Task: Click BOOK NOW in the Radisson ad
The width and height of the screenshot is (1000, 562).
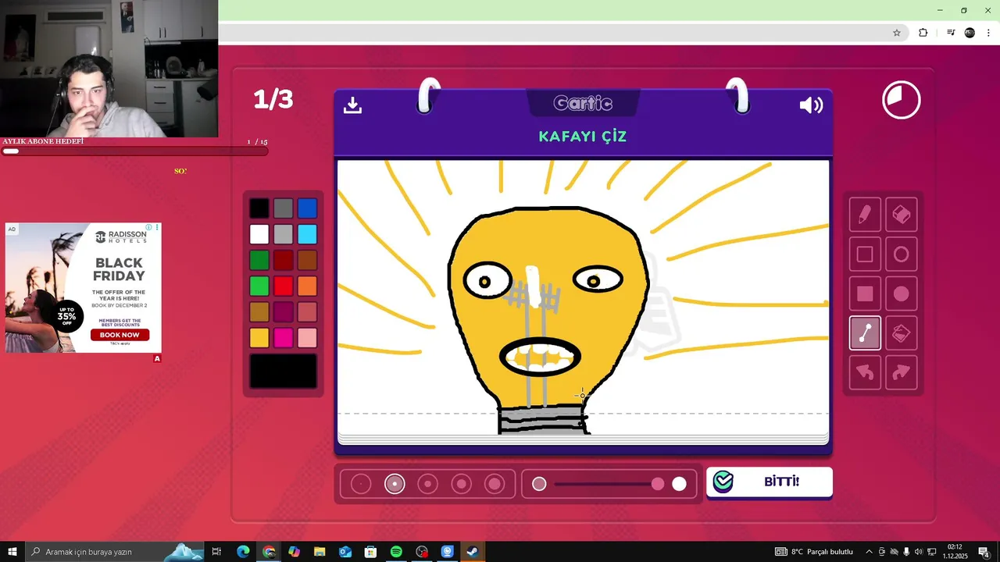Action: (x=120, y=335)
